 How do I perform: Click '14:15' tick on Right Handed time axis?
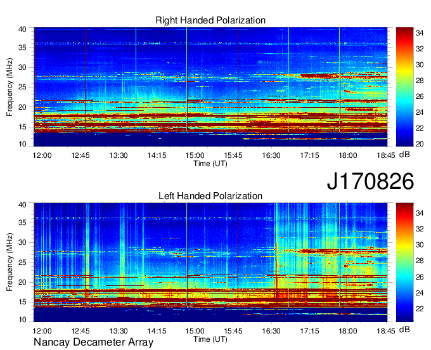click(x=157, y=155)
